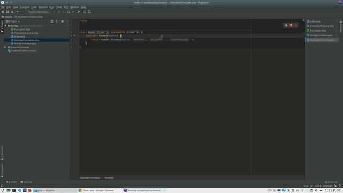Screen dimensions: 343x193
Task: Toggle the Database side tool window tab
Action: (341, 26)
